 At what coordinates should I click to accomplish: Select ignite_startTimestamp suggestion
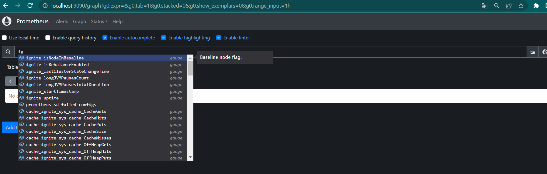tap(103, 91)
